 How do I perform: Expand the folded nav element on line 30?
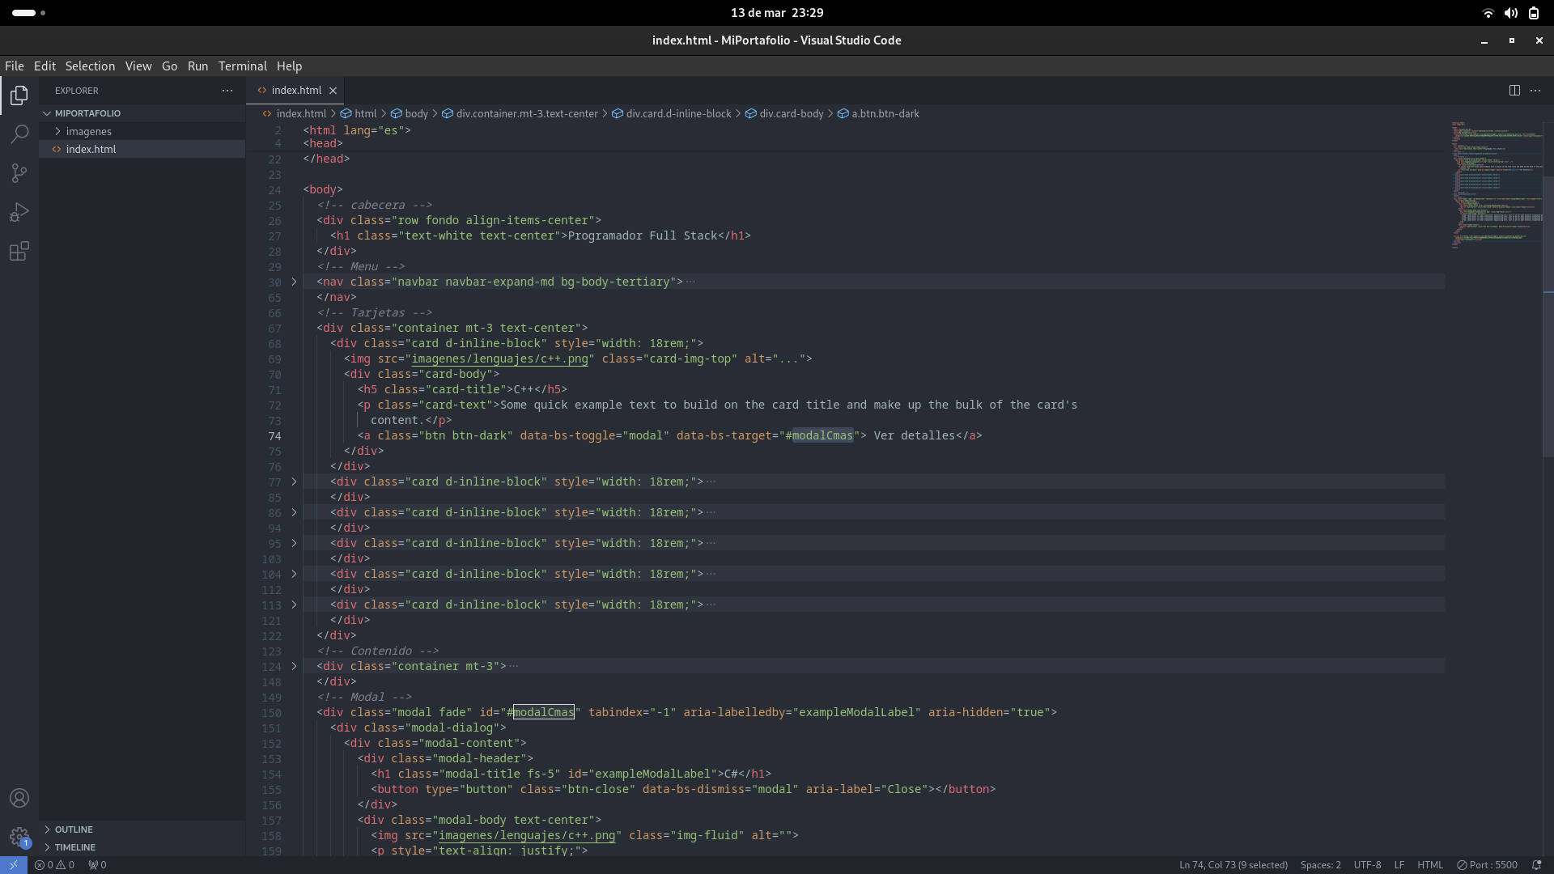pyautogui.click(x=294, y=282)
